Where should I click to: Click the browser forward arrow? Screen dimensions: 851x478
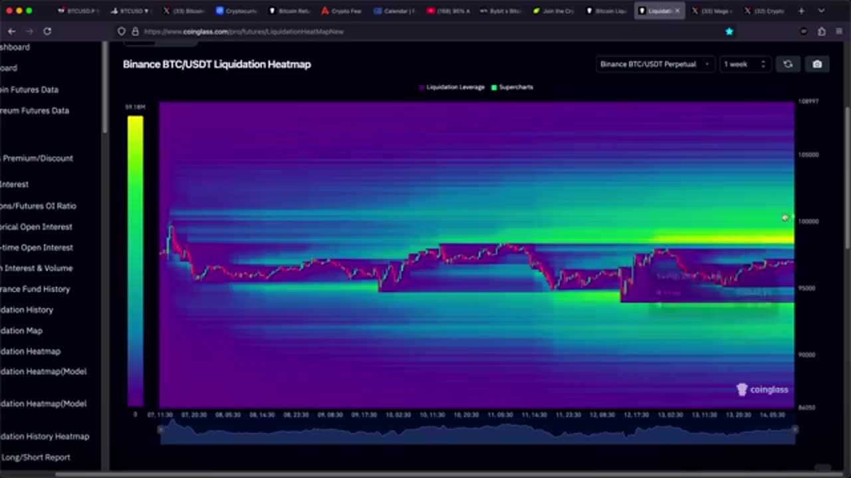click(29, 31)
